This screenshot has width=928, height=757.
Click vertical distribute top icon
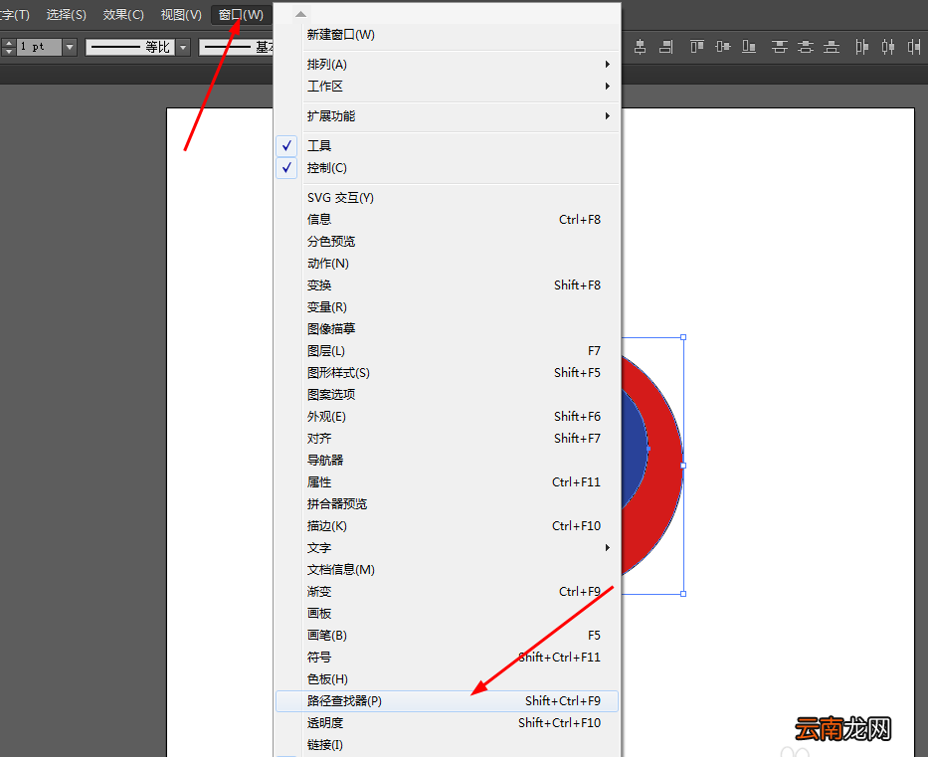[780, 47]
